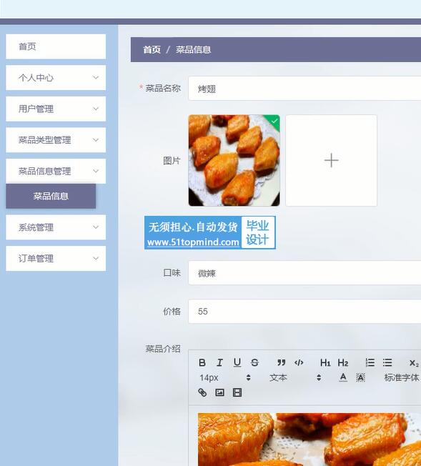Image resolution: width=421 pixels, height=466 pixels.
Task: Create an ordered numbered list
Action: (x=370, y=362)
